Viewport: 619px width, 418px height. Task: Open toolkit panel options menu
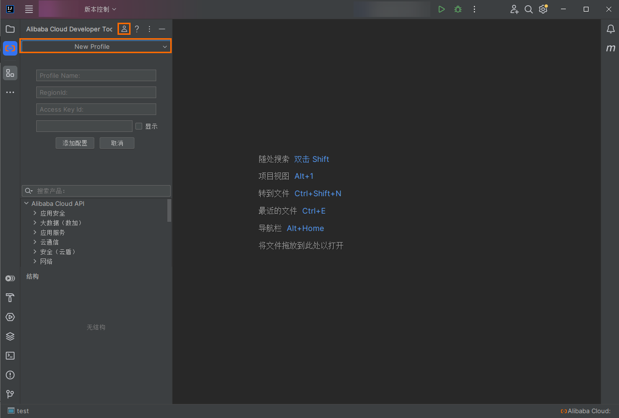pos(149,29)
